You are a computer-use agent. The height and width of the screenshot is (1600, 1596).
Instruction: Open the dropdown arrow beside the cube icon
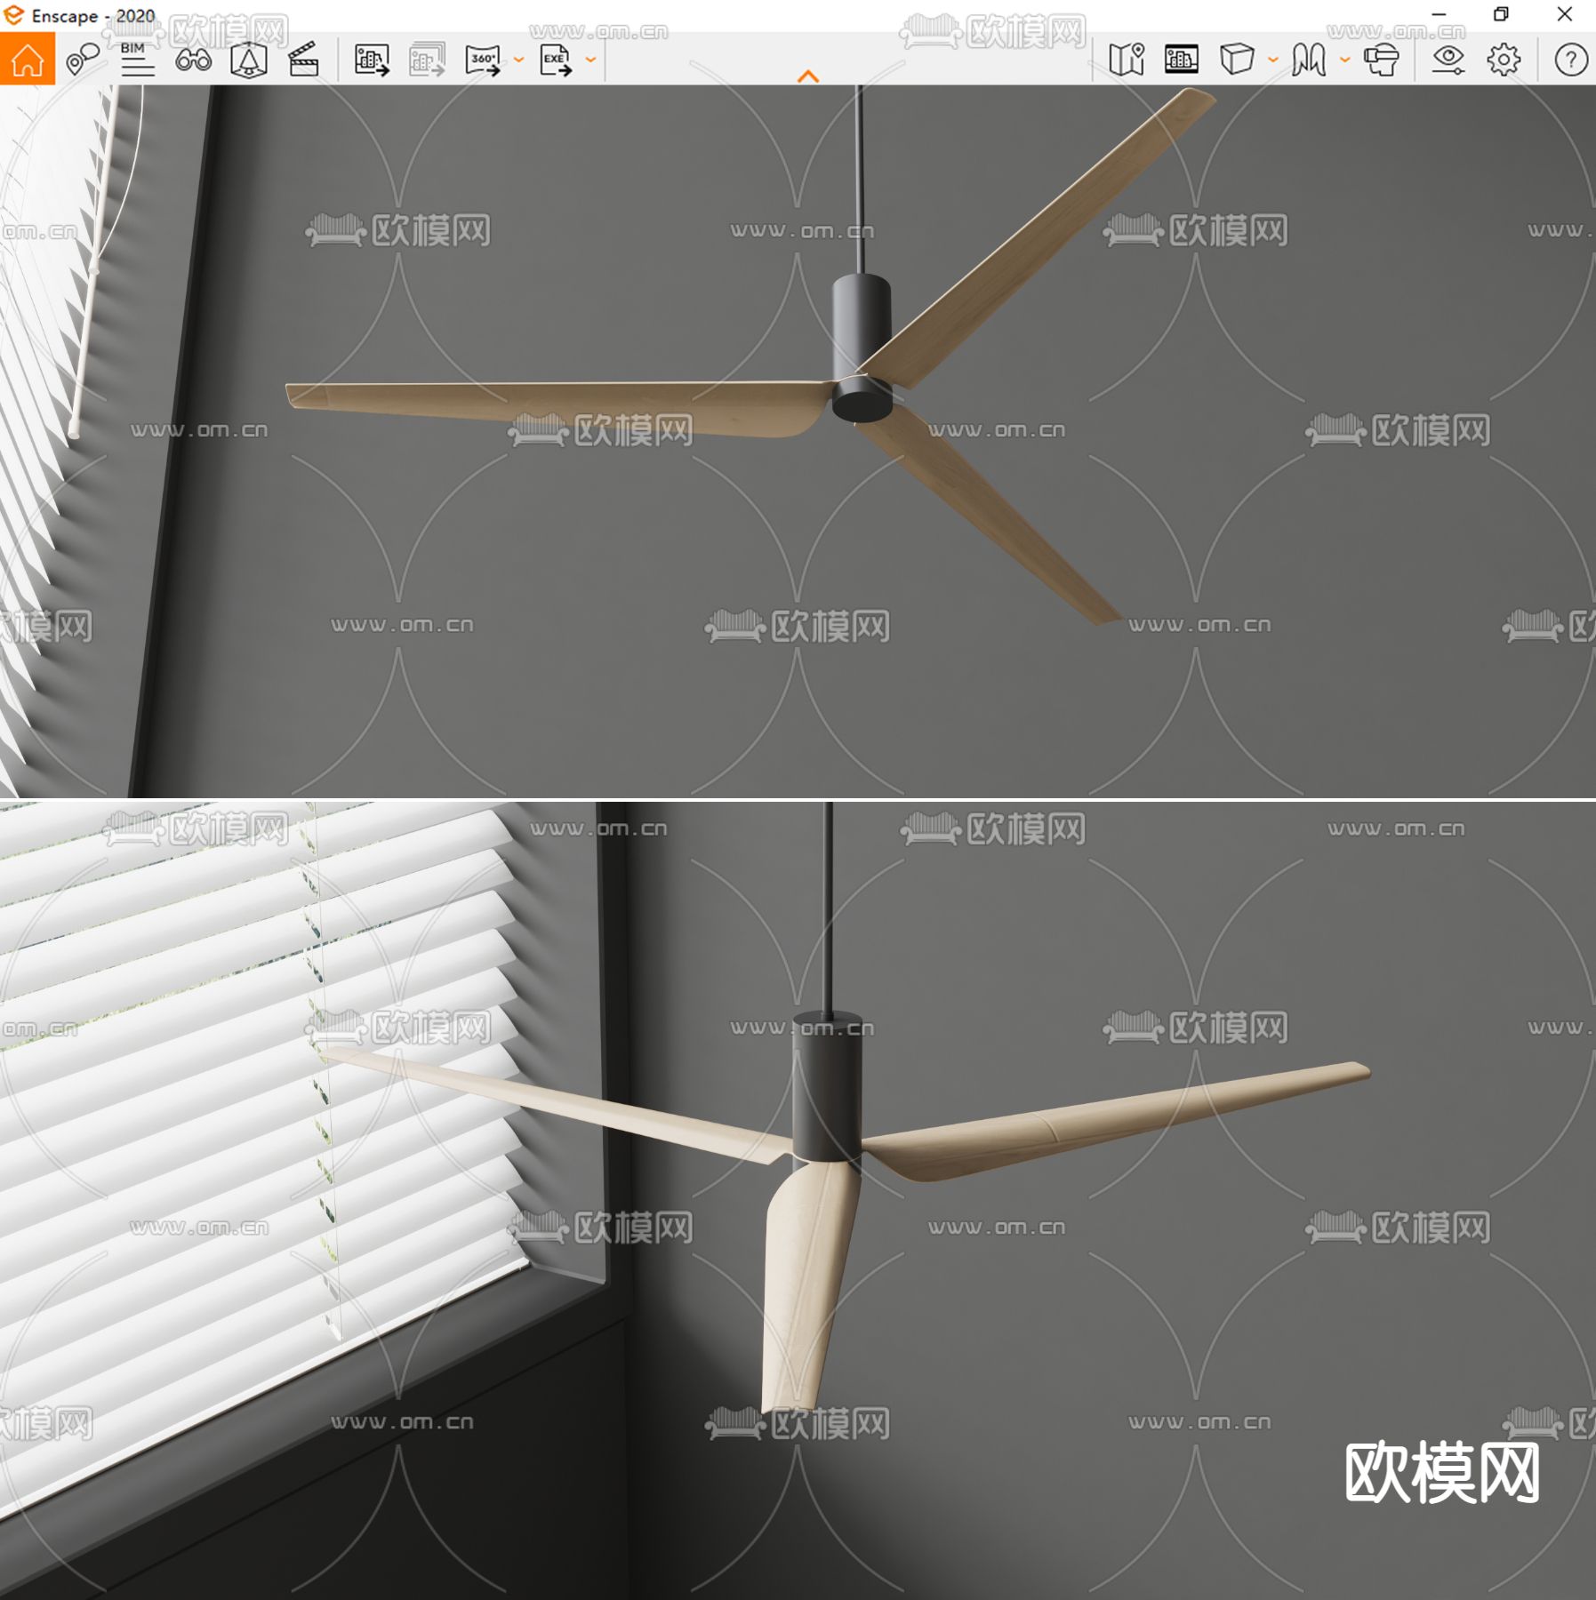pyautogui.click(x=1272, y=60)
